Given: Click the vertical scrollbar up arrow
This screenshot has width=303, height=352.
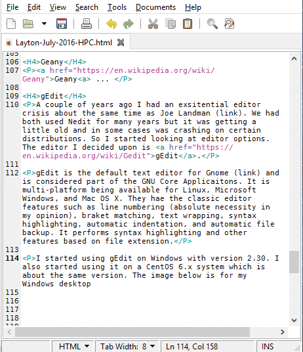Looking at the screenshot, I should tap(294, 59).
